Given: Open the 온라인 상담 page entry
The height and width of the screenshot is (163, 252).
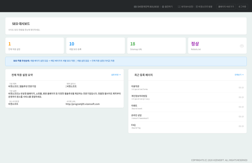Looking at the screenshot, I should coord(137,115).
